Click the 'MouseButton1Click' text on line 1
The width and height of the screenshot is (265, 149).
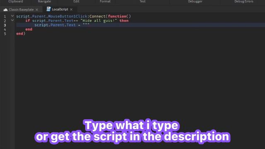tap(67, 17)
